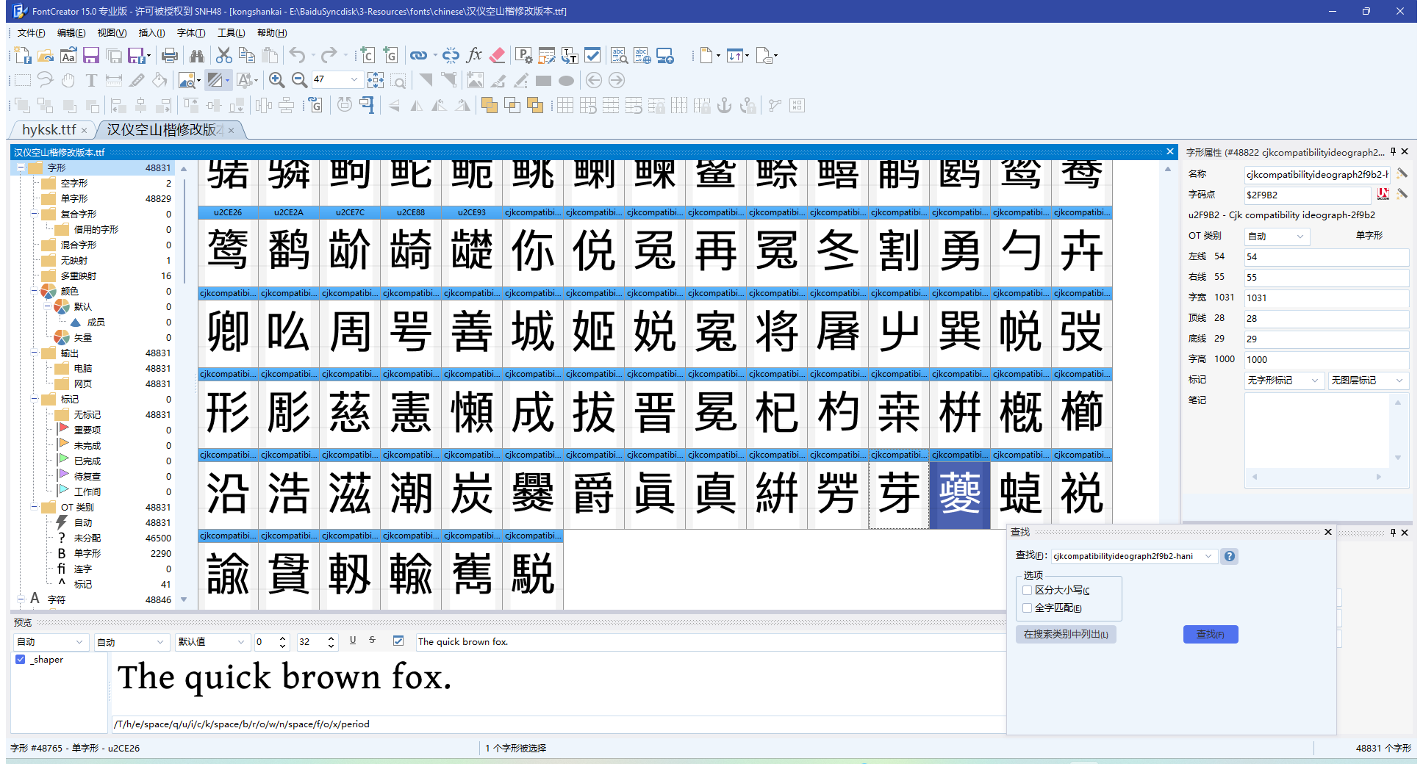The image size is (1423, 764).
Task: Enable the 区分大小写 checkbox
Action: (1028, 590)
